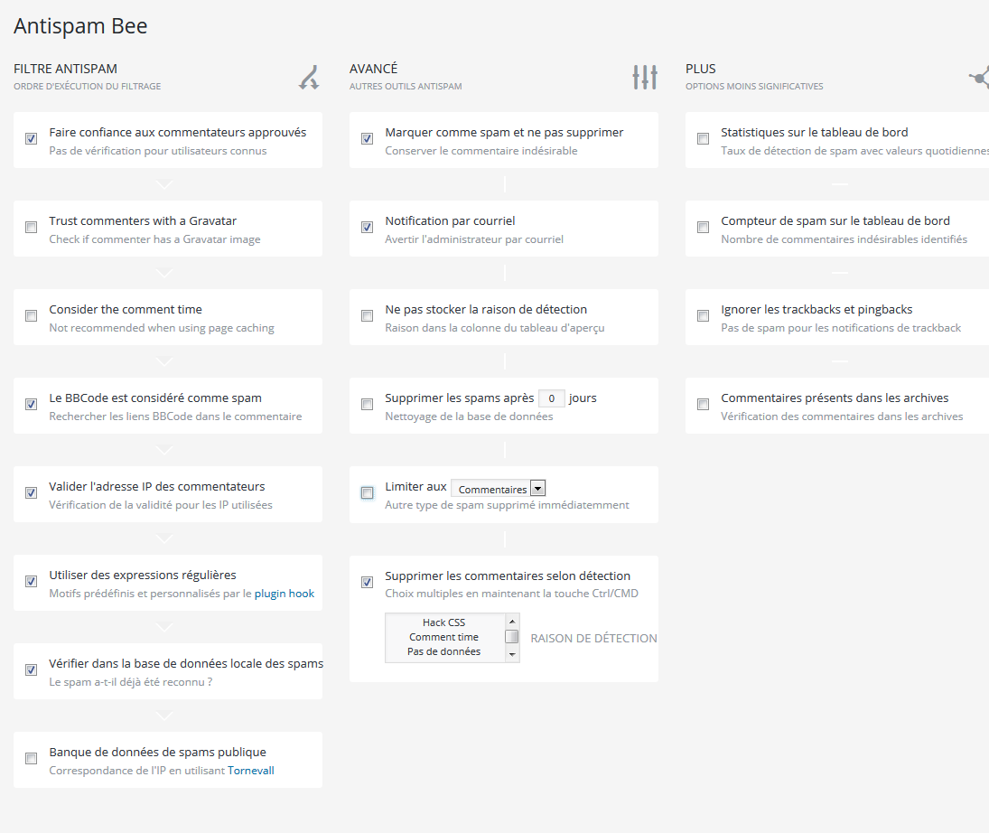Enable Supprimer les spams après jours

[367, 404]
